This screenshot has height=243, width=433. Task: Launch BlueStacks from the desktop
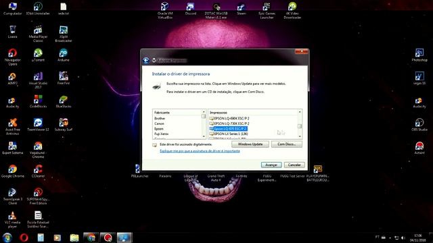[x=64, y=101]
